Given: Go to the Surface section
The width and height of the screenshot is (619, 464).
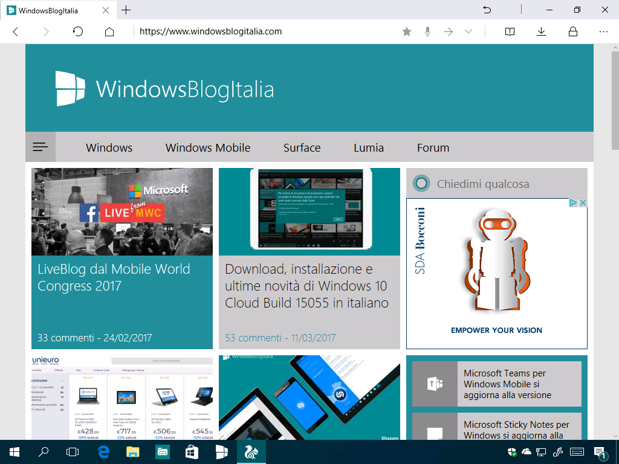Looking at the screenshot, I should (302, 147).
